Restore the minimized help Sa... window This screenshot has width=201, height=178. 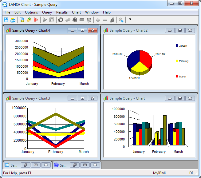pos(75,165)
